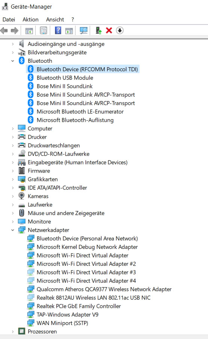Select Qualcomm Atheros QCA9377 Wireless Network Adapter
Image resolution: width=208 pixels, height=339 pixels.
pyautogui.click(x=104, y=289)
